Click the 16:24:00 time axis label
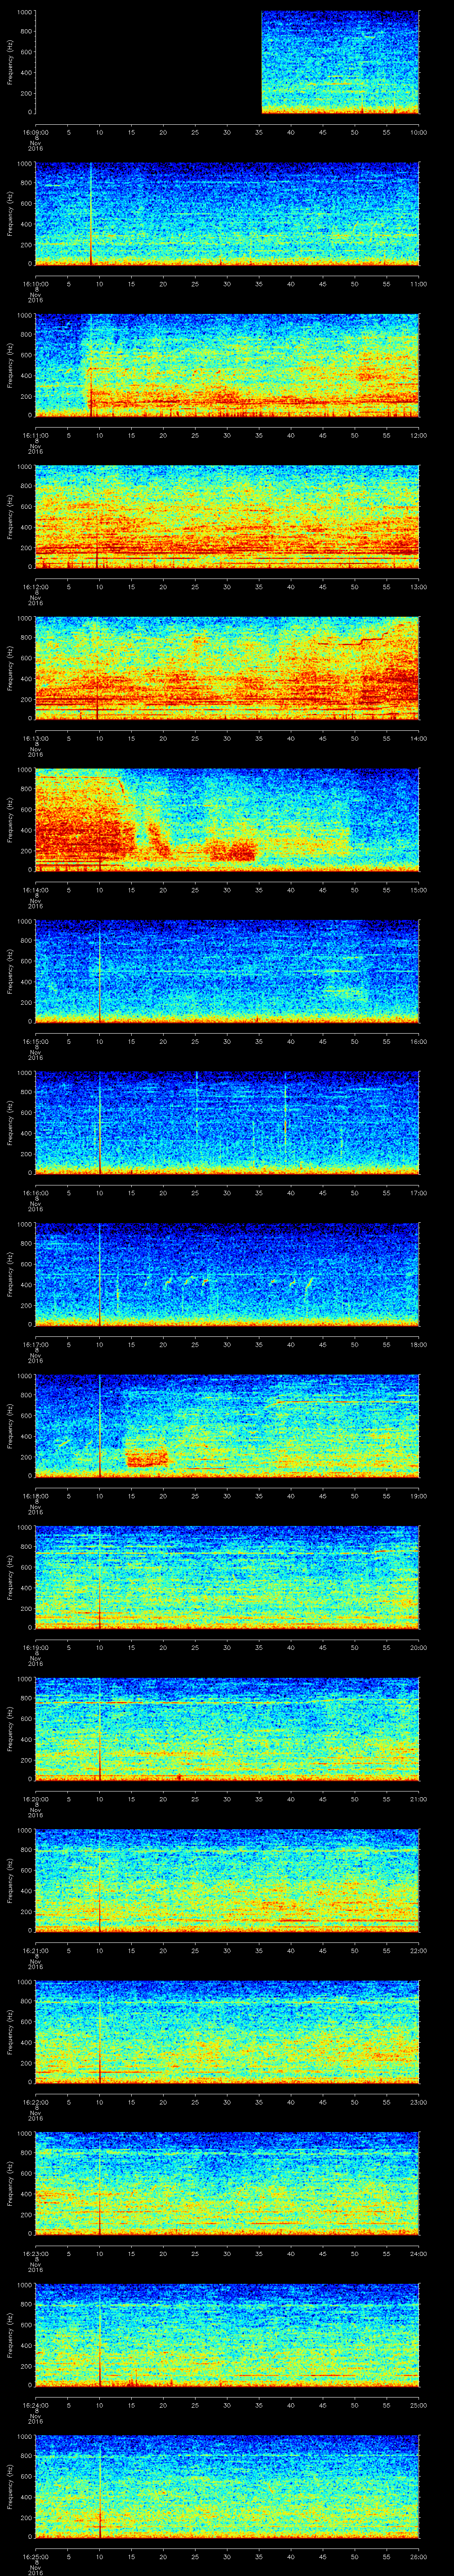 point(35,2405)
